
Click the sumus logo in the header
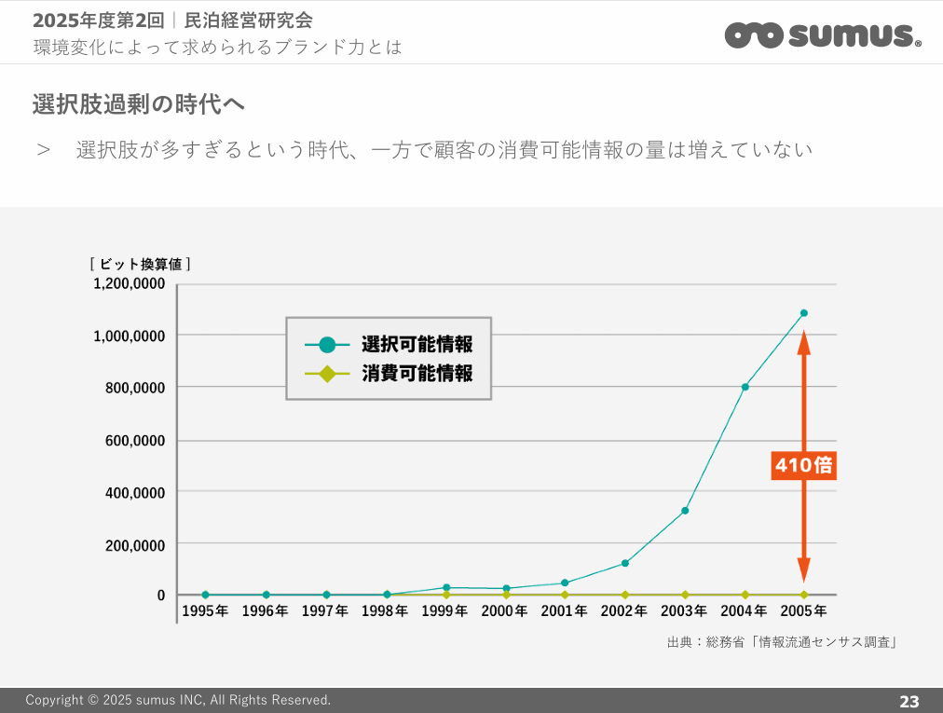823,34
